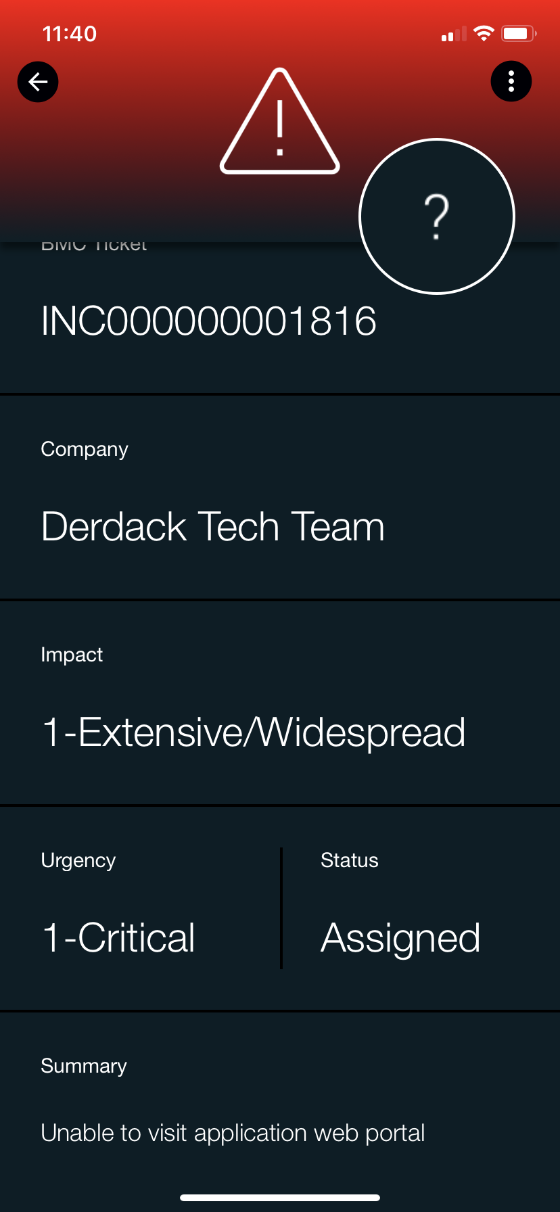Select the Derdack Tech Team value
This screenshot has width=560, height=1212.
coord(213,527)
